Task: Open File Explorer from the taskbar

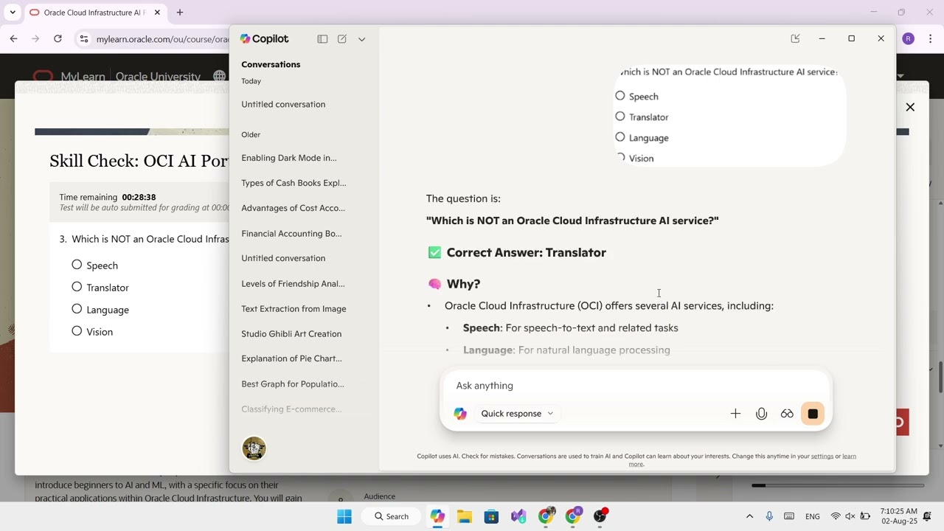Action: (x=465, y=516)
